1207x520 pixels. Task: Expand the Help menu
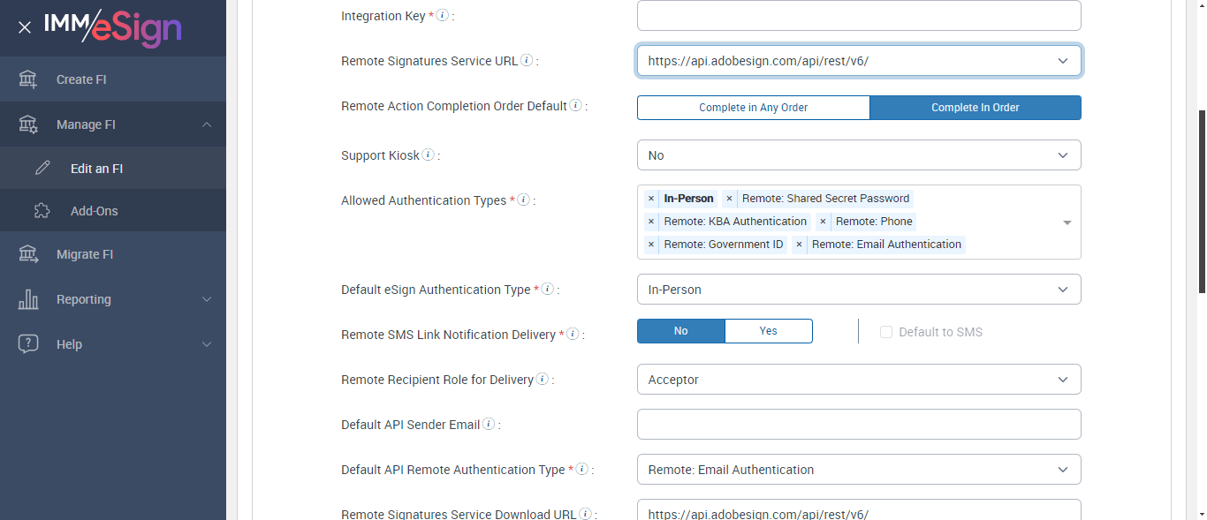pos(207,344)
